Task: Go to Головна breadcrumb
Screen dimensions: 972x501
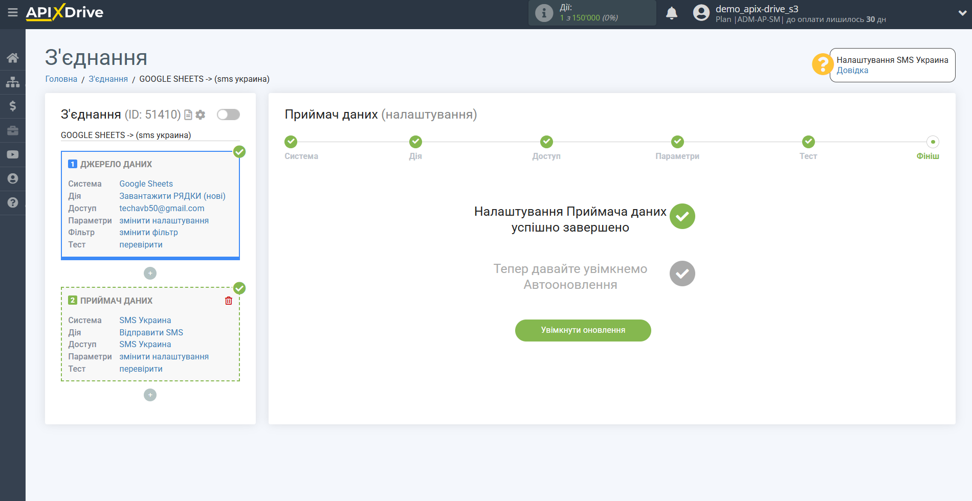Action: [61, 79]
